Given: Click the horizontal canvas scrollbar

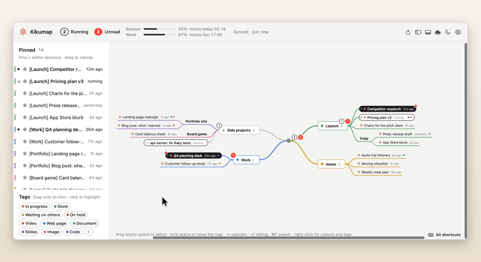Looking at the screenshot, I should 289,238.
